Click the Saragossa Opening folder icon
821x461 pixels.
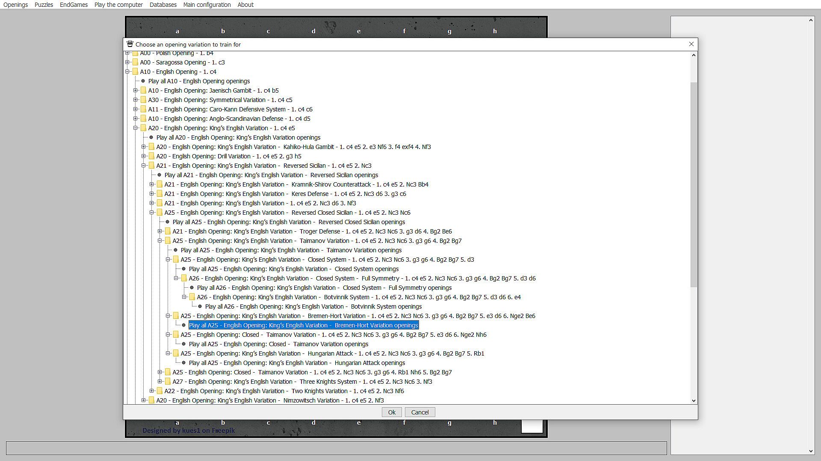tap(135, 62)
